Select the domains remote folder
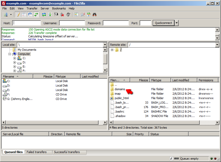Image resolution: width=221 pixels, height=162 pixels. click(120, 89)
